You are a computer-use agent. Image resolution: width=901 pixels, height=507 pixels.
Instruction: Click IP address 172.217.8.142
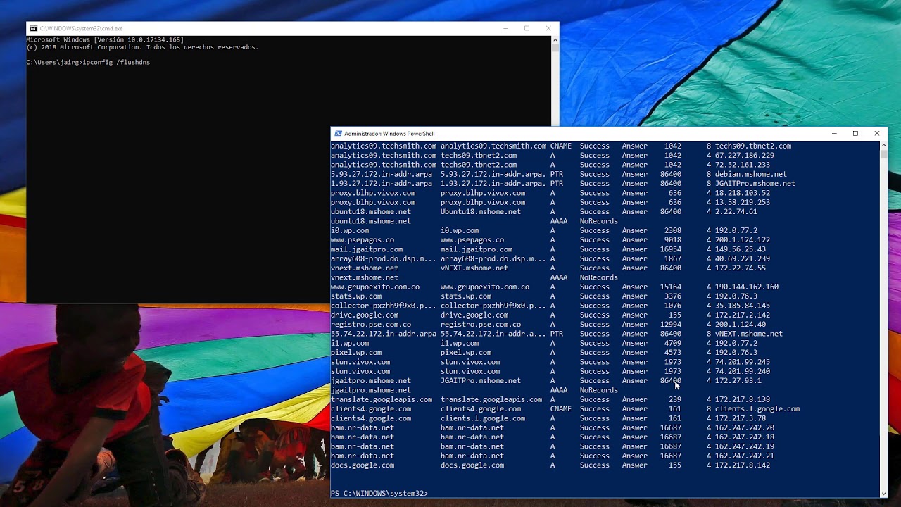743,465
